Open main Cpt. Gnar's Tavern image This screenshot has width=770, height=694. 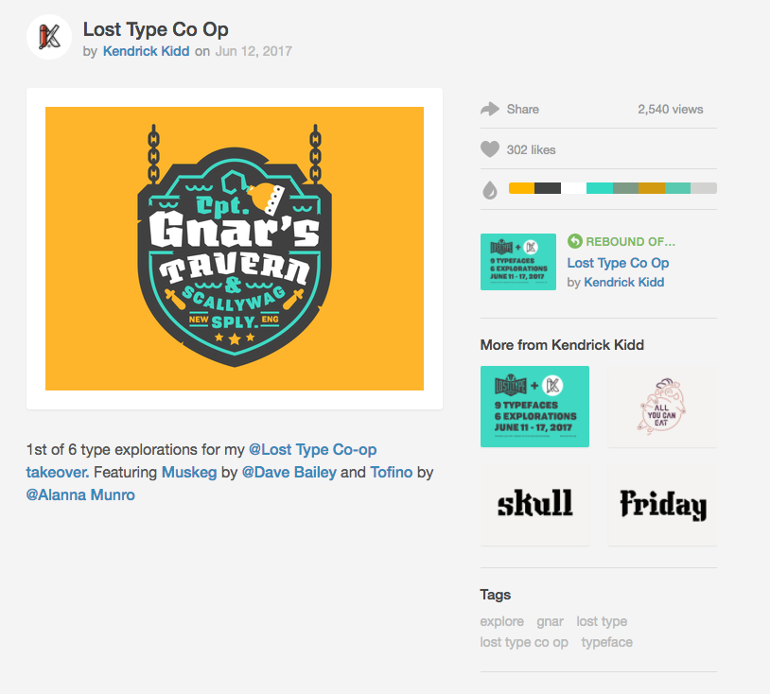[235, 249]
